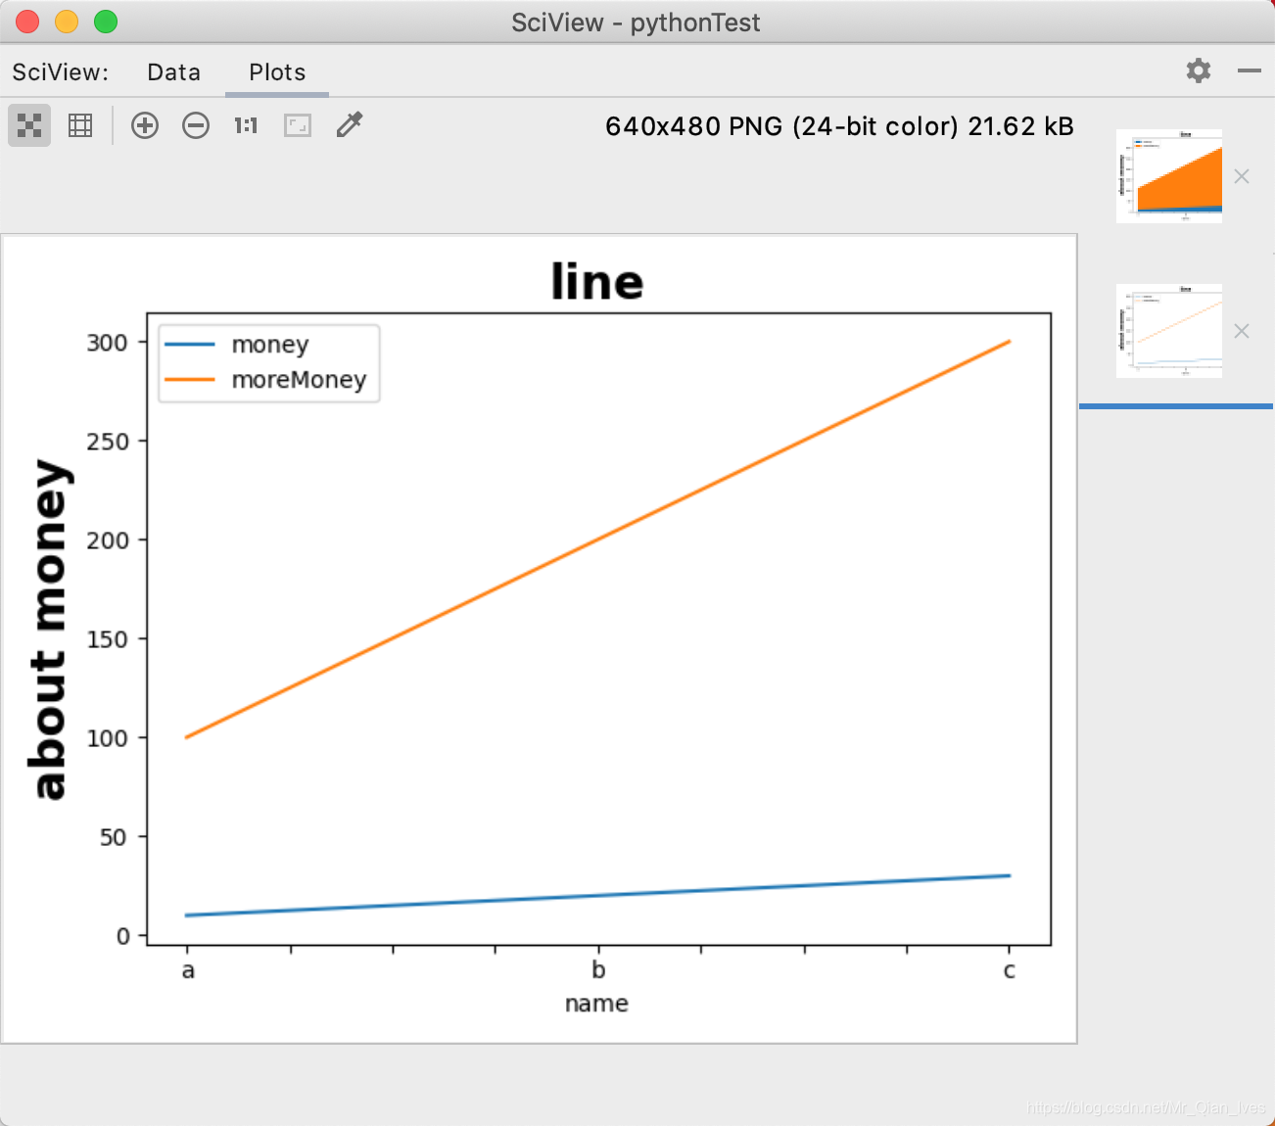The image size is (1275, 1126).
Task: Zoom out of the plot image
Action: [196, 125]
